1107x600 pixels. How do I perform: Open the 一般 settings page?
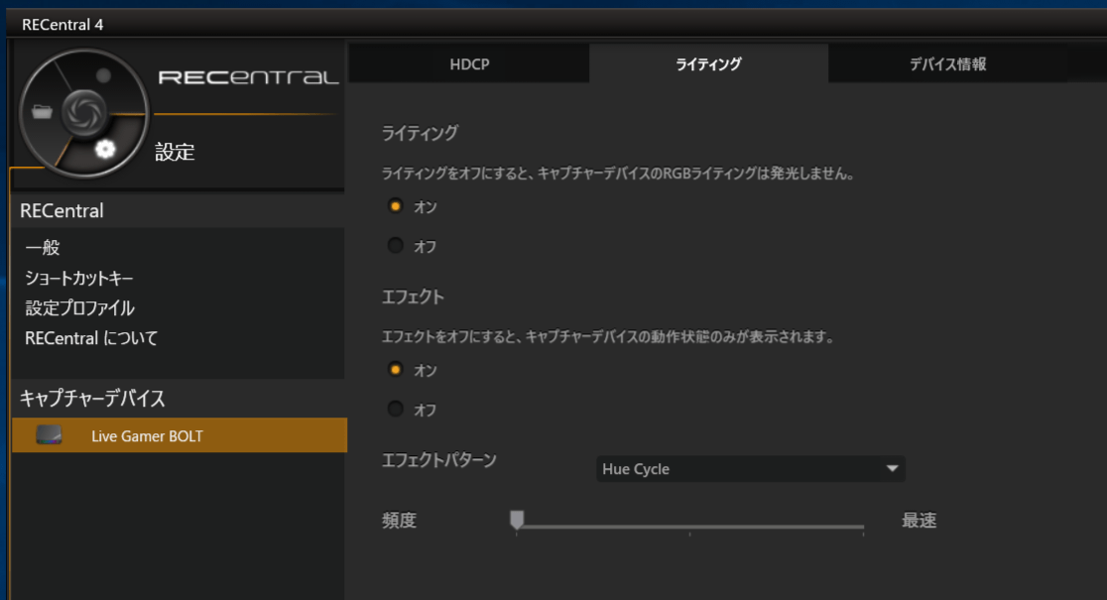pos(43,247)
